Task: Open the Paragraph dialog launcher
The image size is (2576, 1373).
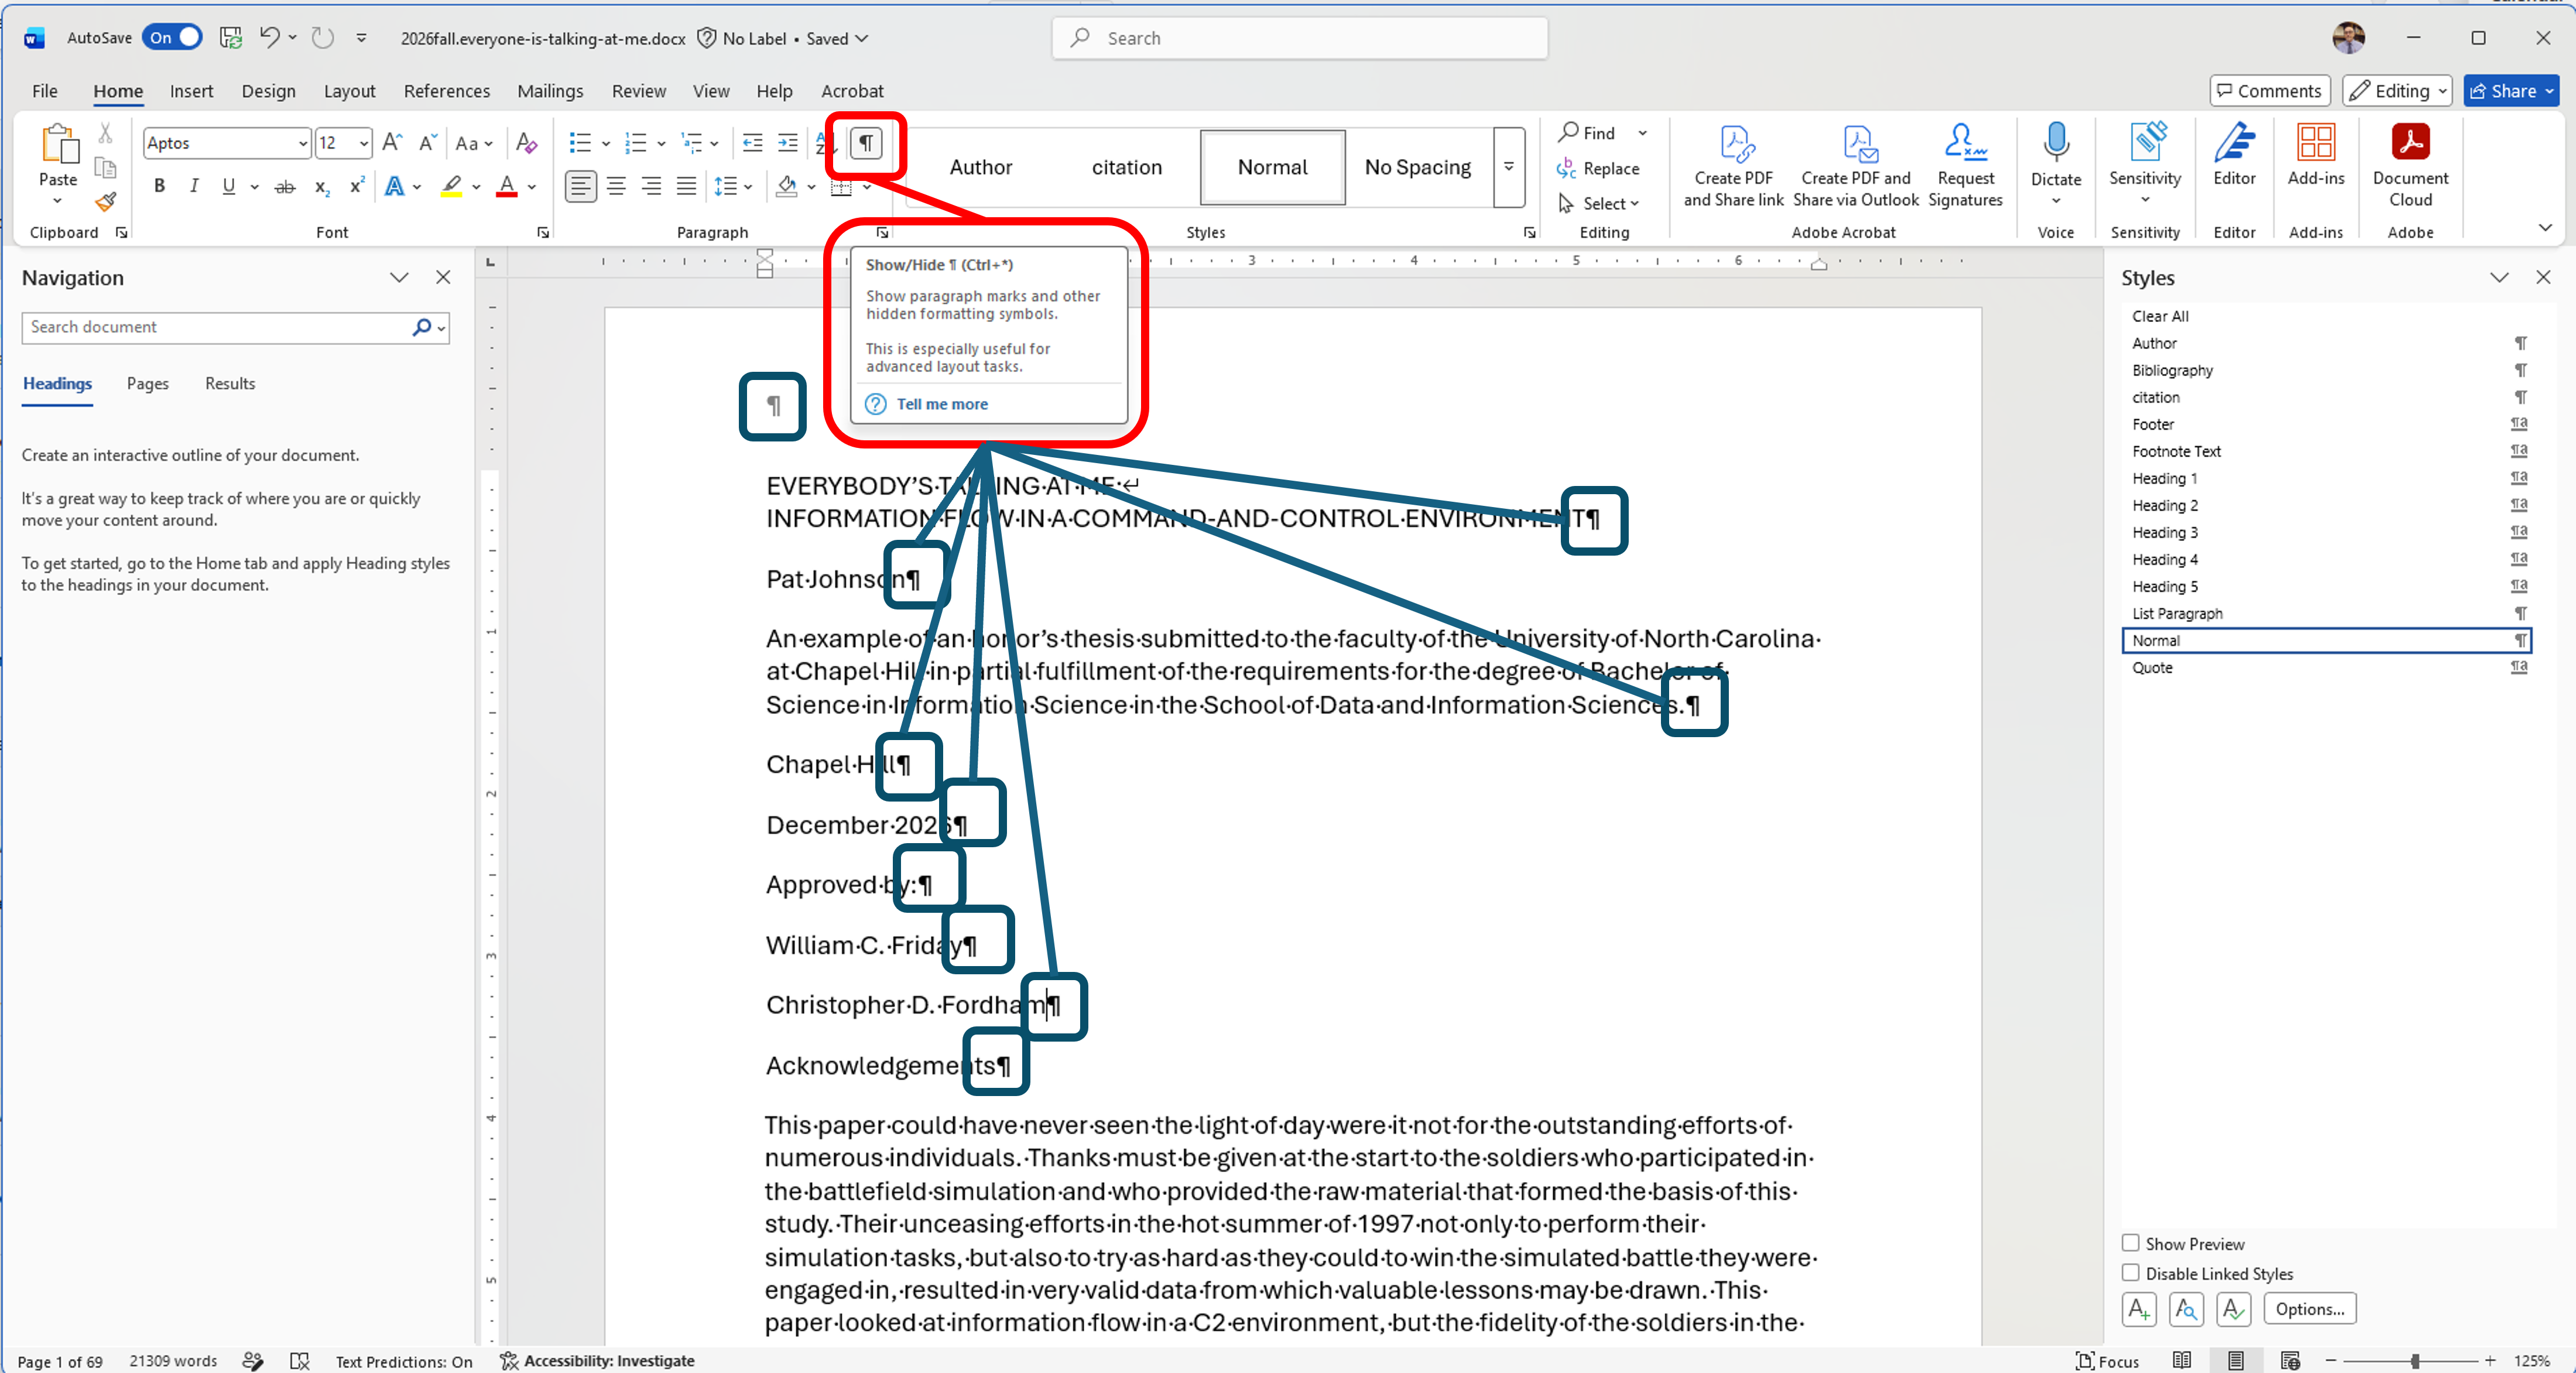Action: point(882,232)
